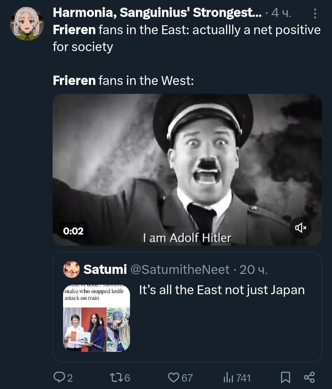Open the reply comments icon
This screenshot has width=332, height=389.
59,377
